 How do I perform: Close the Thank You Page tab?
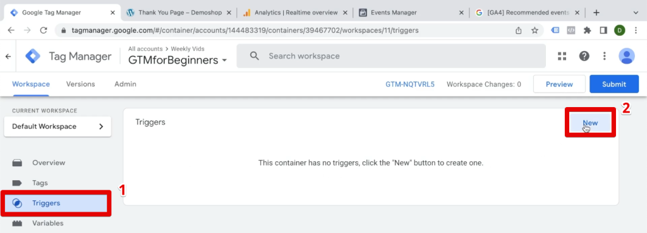tap(228, 13)
